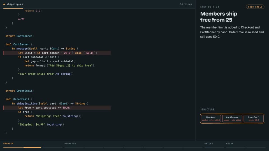269x151 pixels.
Task: Click the "Shipping: $4.99" string line
Action: [41, 124]
